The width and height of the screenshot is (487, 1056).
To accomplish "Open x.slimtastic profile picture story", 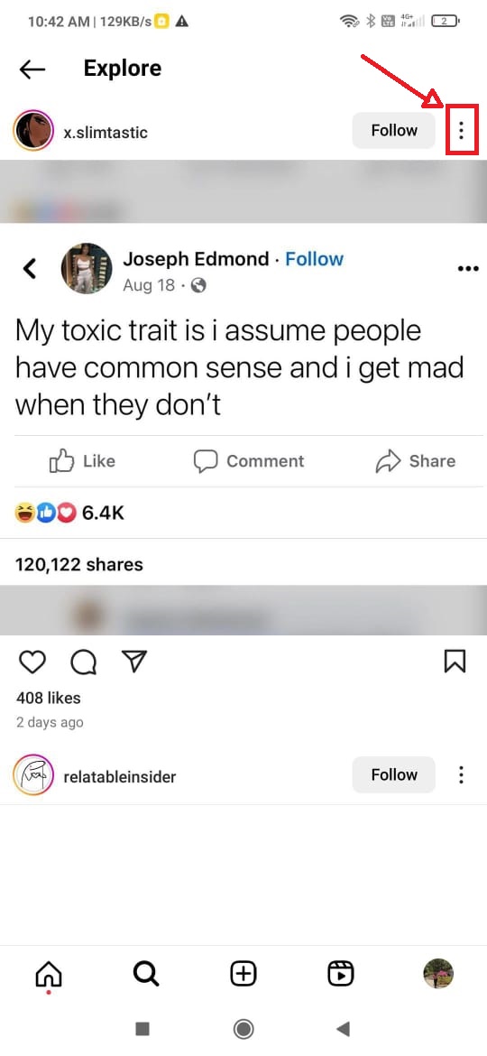I will 33,131.
